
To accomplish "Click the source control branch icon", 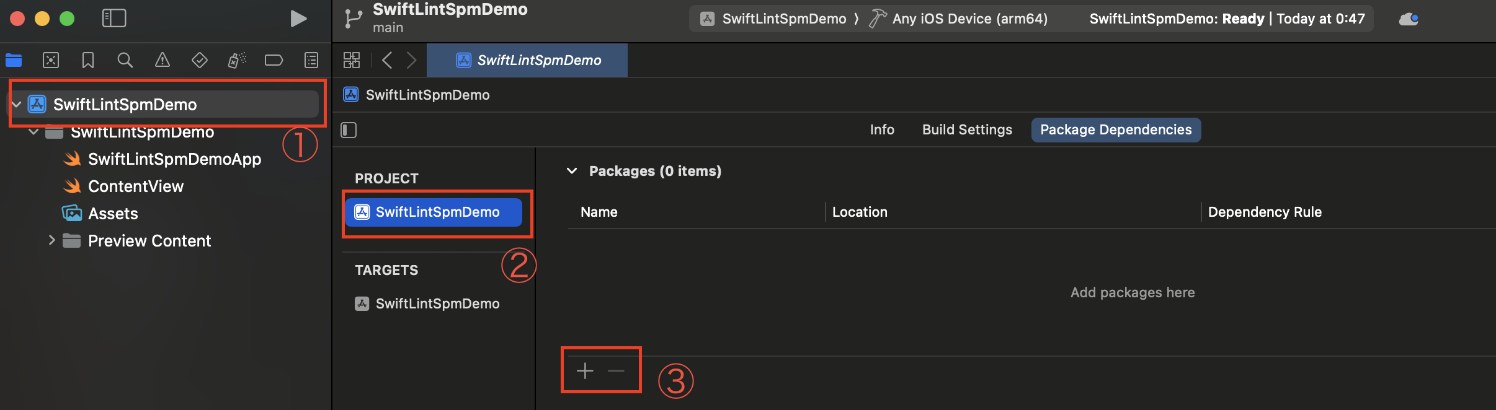I will (353, 19).
